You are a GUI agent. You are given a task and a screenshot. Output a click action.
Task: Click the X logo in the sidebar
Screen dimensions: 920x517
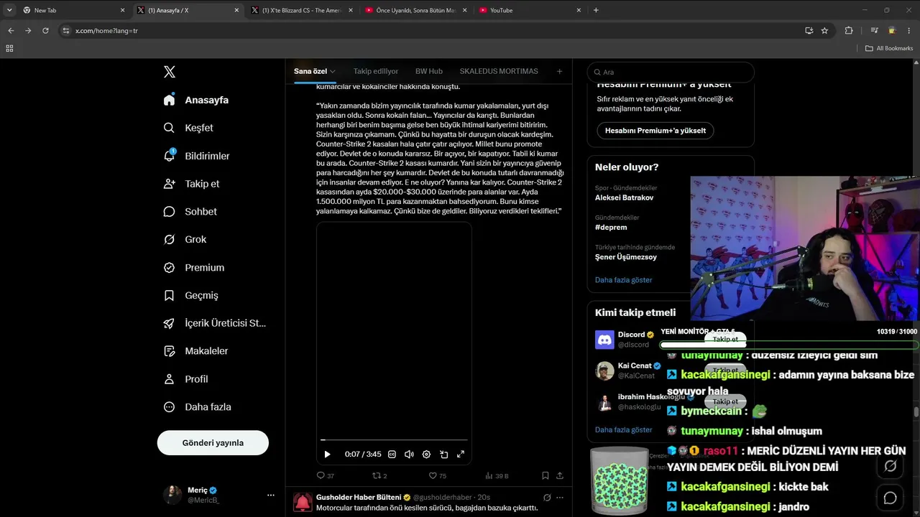[x=170, y=72]
